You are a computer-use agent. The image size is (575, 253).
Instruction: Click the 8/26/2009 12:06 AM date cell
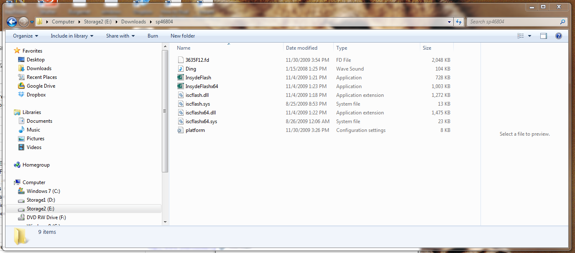307,121
